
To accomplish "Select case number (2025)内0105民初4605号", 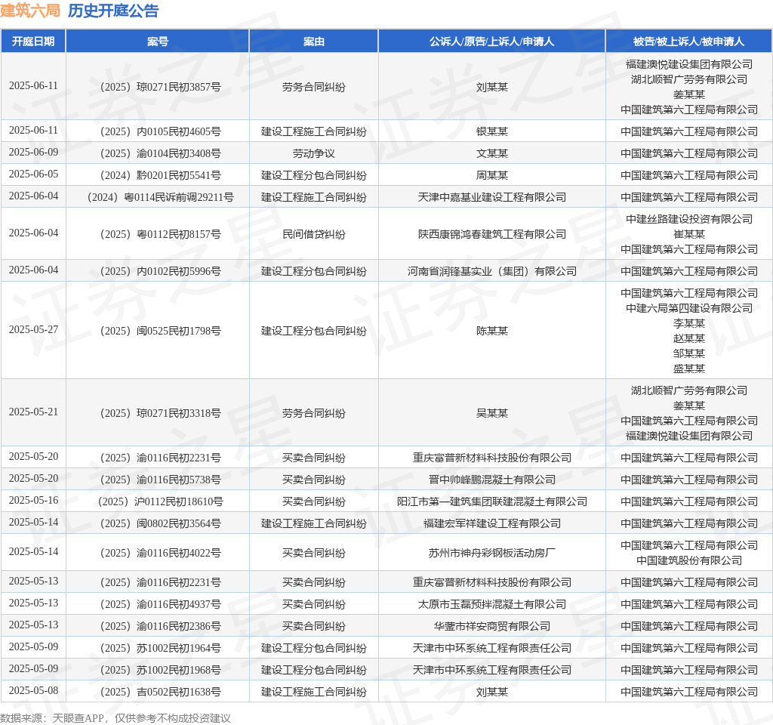I will click(158, 131).
